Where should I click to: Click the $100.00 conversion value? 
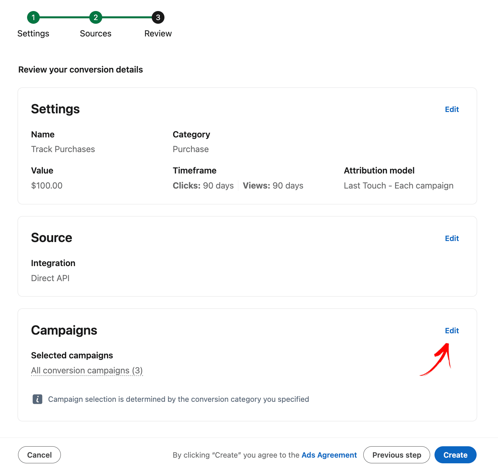point(47,186)
